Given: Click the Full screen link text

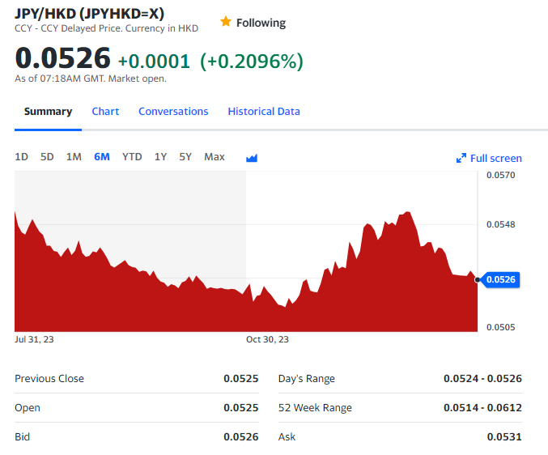Looking at the screenshot, I should coord(496,159).
